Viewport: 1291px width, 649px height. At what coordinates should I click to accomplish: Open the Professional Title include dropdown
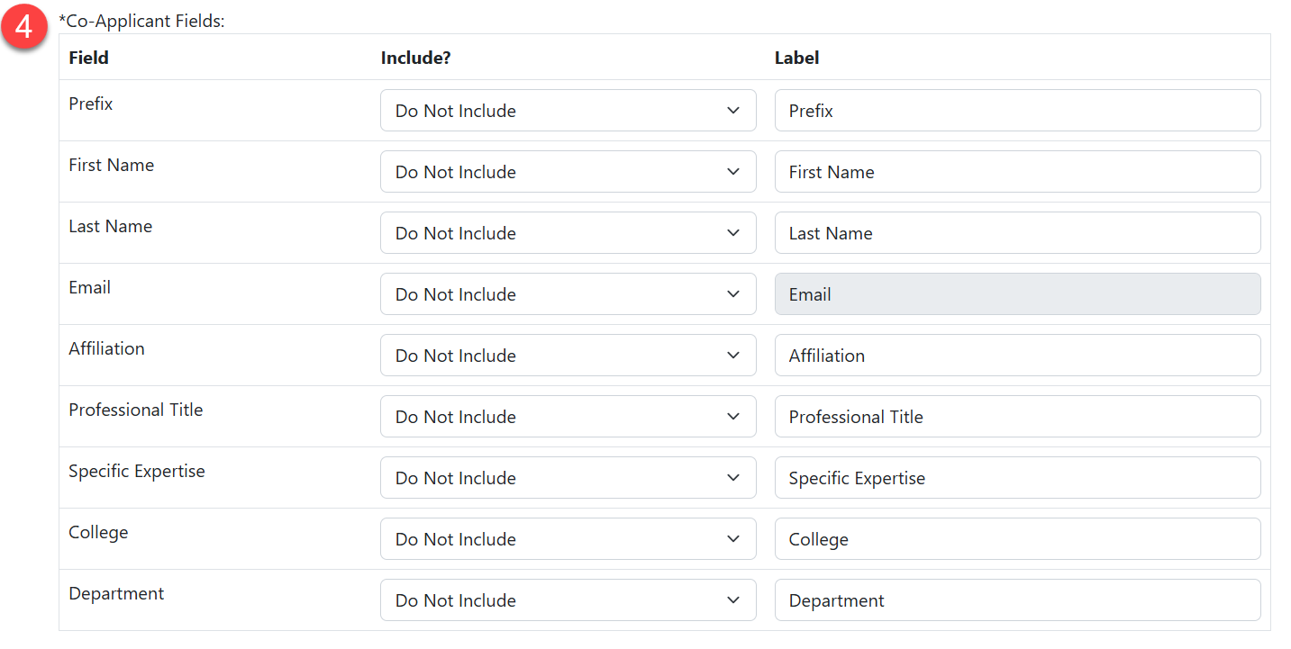(568, 417)
